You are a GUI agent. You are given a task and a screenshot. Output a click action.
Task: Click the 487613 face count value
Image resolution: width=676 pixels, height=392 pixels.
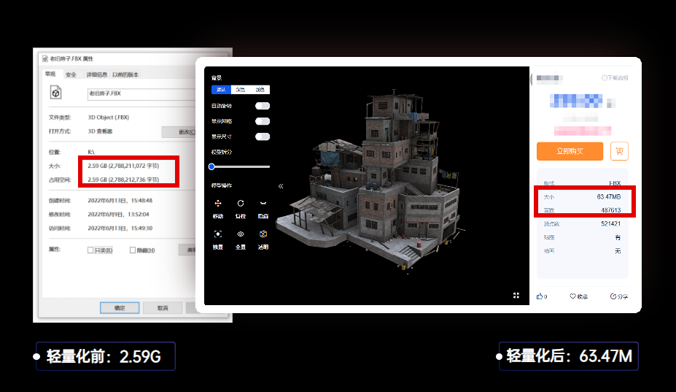[x=611, y=210]
